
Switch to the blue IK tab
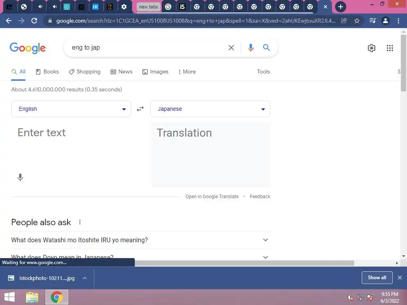95,7
